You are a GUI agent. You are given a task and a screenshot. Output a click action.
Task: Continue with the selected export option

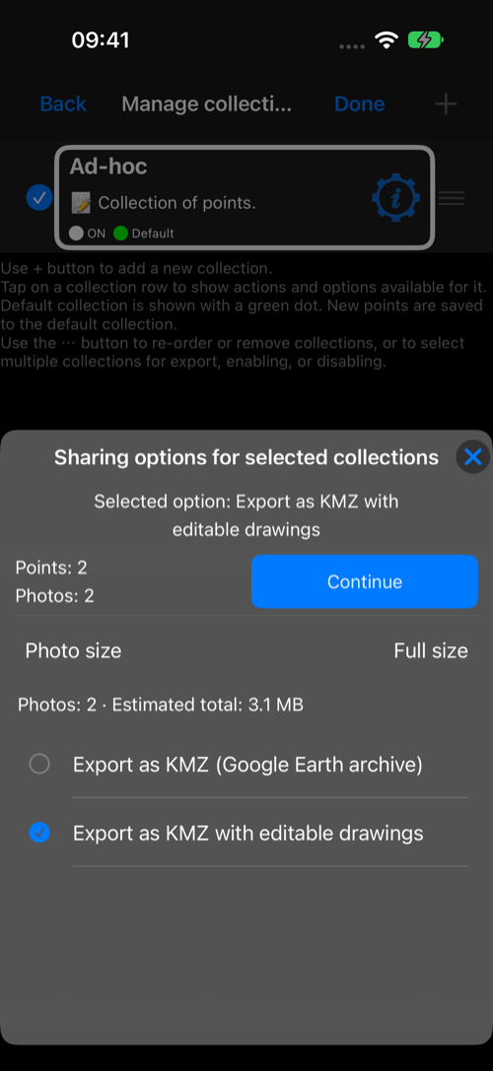[x=365, y=581]
